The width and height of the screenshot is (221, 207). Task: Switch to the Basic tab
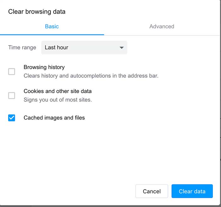pyautogui.click(x=52, y=26)
